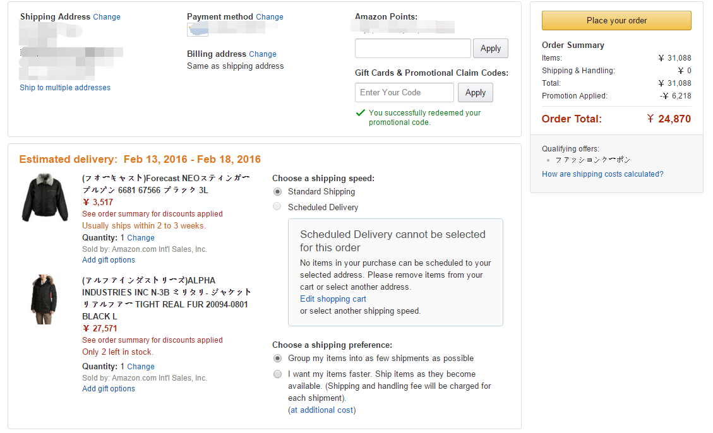Focus the Amazon Points input box
This screenshot has height=433, width=713.
(412, 48)
